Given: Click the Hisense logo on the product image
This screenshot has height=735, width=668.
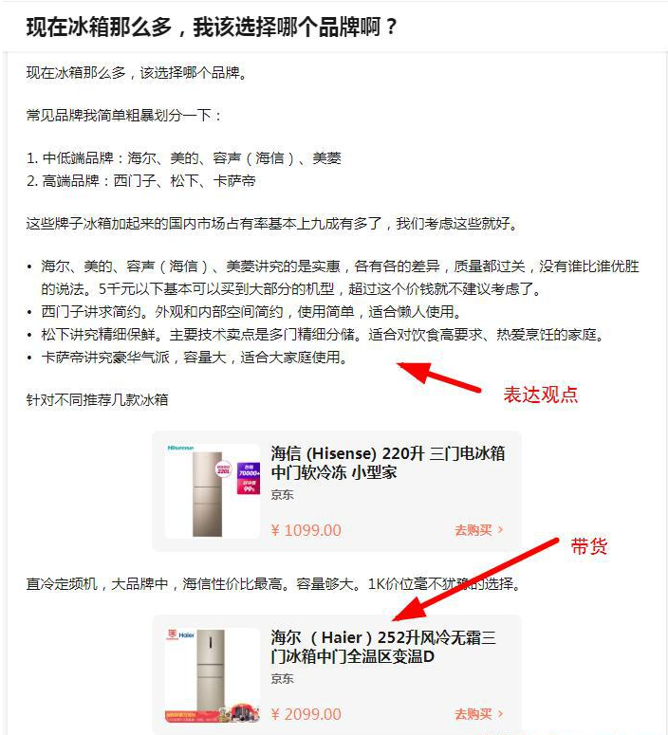Looking at the screenshot, I should [x=180, y=449].
